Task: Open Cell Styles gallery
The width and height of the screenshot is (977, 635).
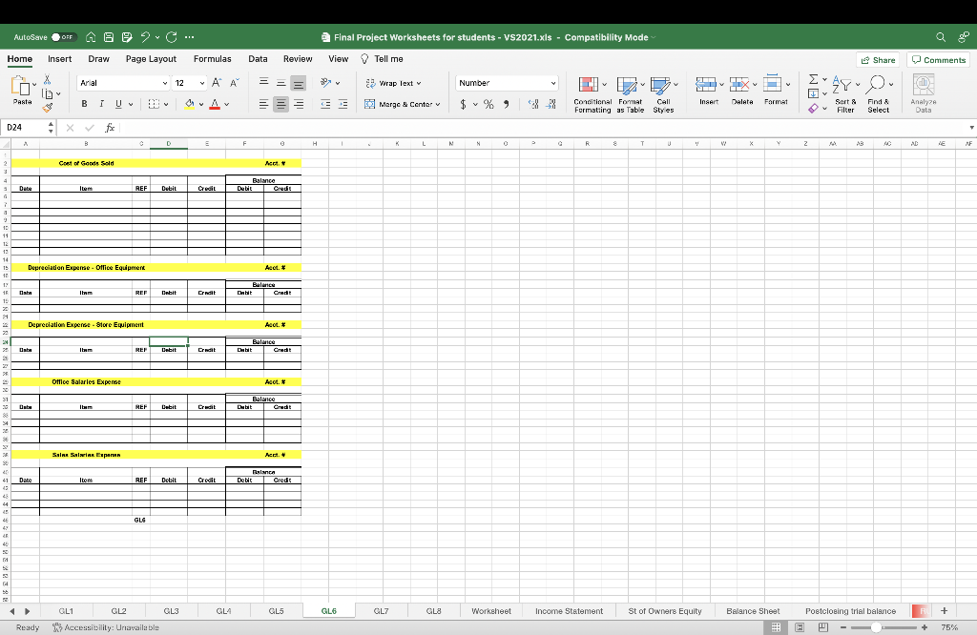Action: pos(664,94)
